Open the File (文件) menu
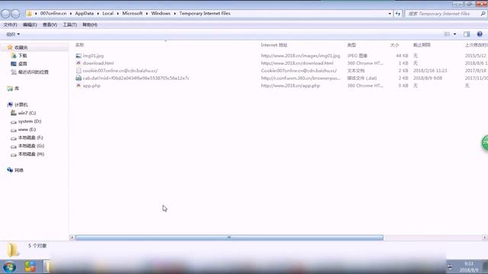Image resolution: width=488 pixels, height=274 pixels. tap(10, 24)
